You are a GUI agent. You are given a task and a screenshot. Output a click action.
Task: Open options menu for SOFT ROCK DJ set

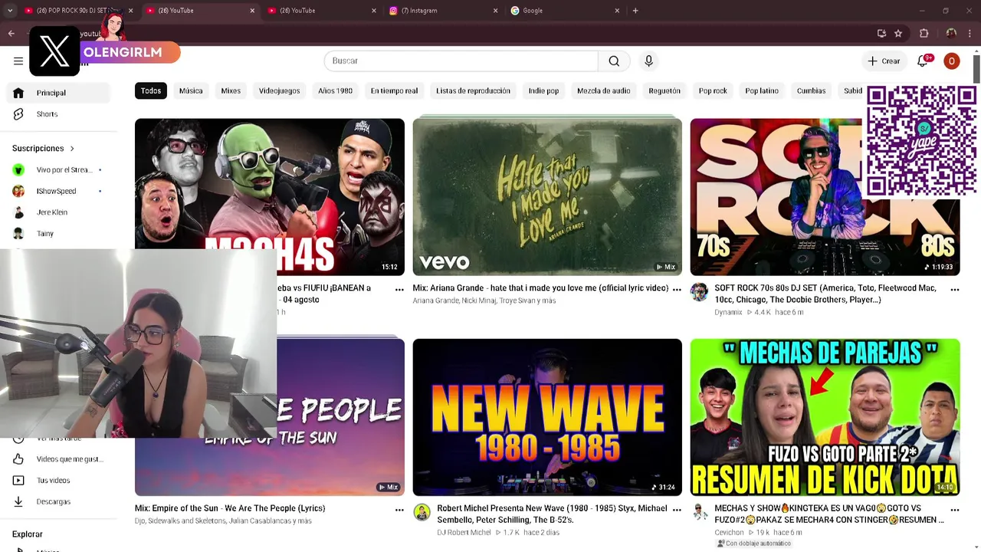954,289
